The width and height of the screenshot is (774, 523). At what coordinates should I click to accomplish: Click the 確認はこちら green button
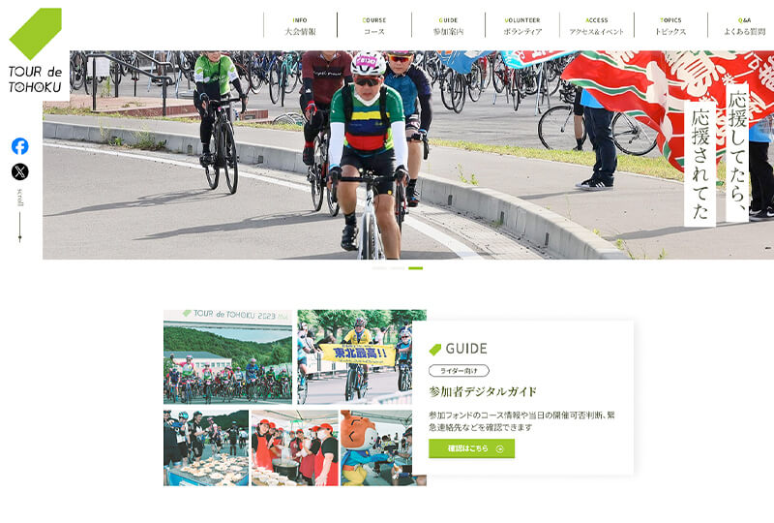pyautogui.click(x=471, y=448)
